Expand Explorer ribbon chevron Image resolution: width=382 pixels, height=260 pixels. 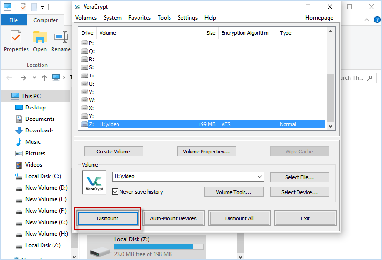click(x=366, y=20)
